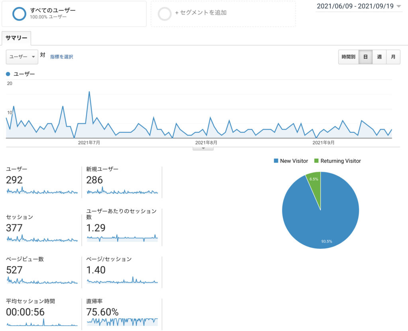Click the y-axis 20 label

click(x=10, y=83)
